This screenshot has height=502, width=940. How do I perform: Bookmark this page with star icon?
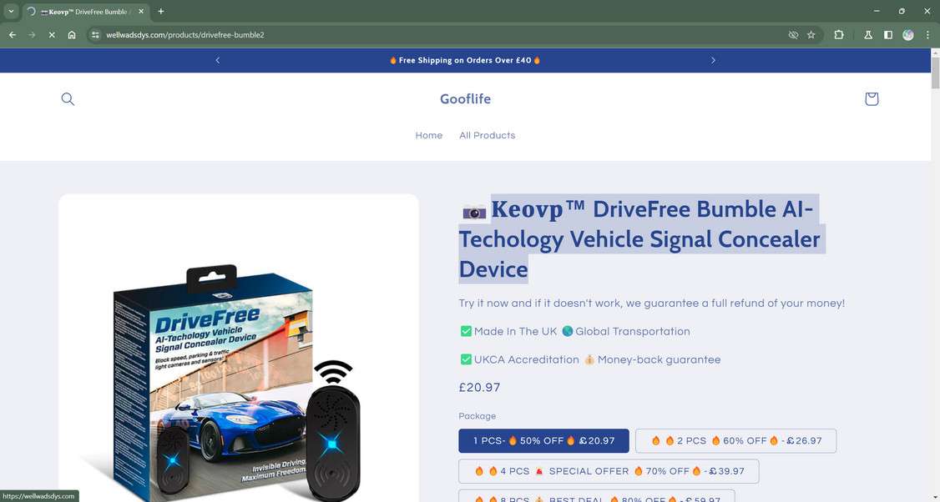click(x=811, y=35)
